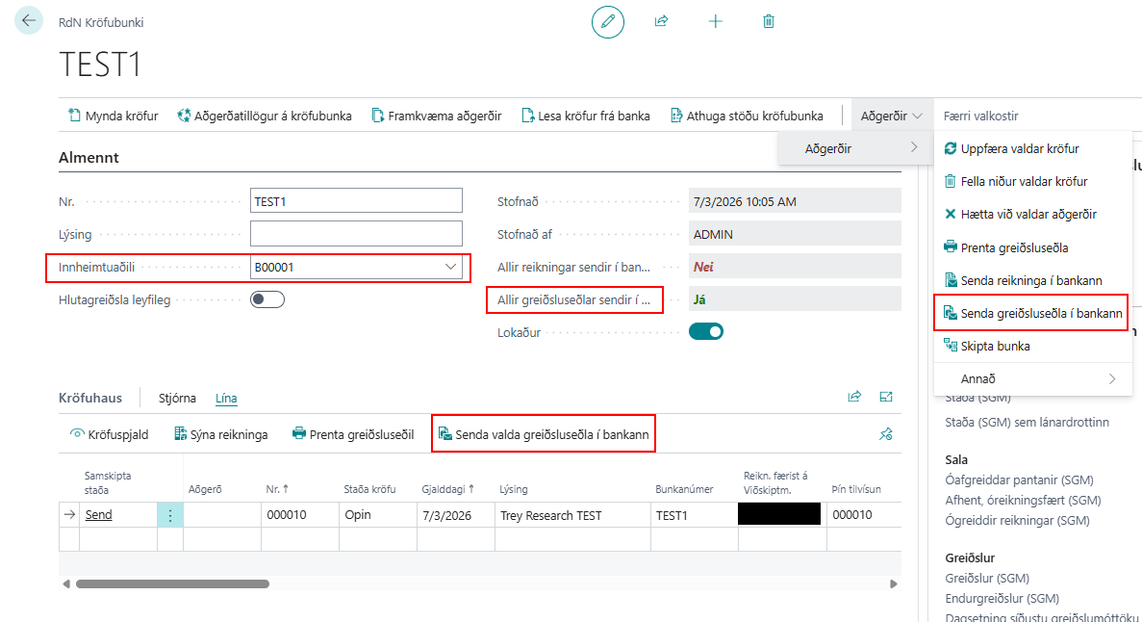Viewport: 1142px width, 622px height.
Task: Click the pin icon in Kröfuhaus toolbar
Action: (x=886, y=434)
